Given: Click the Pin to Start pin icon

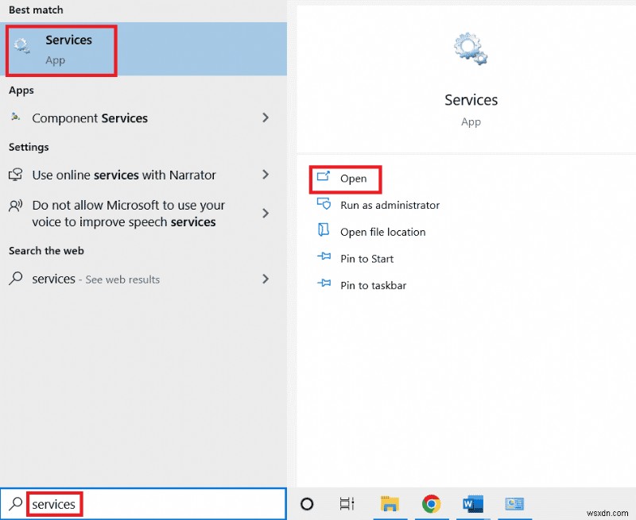Looking at the screenshot, I should click(324, 256).
